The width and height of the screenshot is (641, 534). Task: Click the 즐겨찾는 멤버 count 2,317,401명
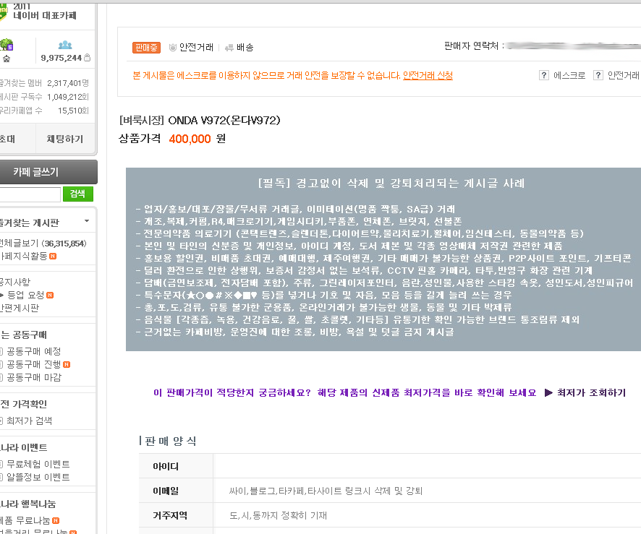(68, 83)
